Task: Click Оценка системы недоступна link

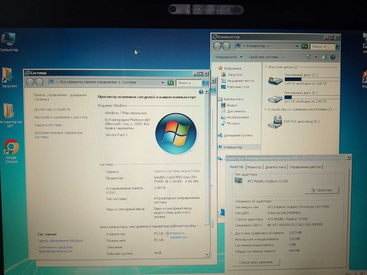Action: (x=177, y=171)
